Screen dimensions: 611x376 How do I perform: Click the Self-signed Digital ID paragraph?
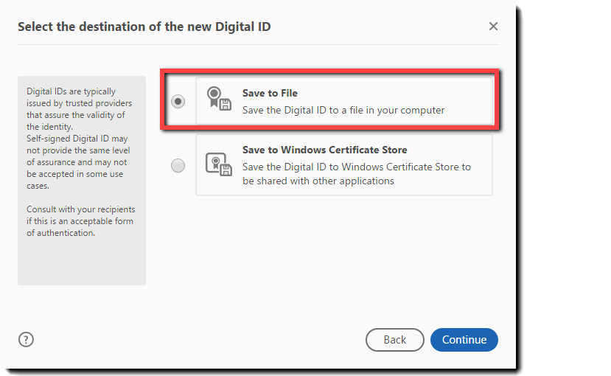click(76, 162)
